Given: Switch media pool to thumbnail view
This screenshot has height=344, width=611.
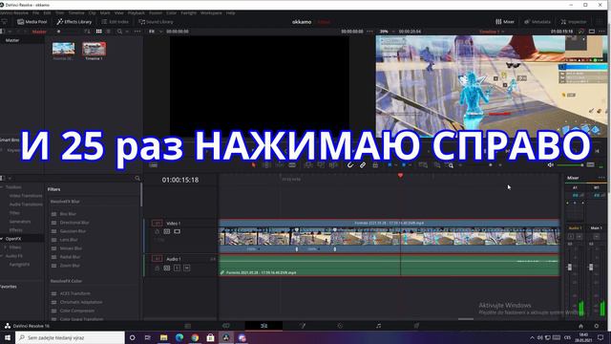Looking at the screenshot, I should click(99, 32).
